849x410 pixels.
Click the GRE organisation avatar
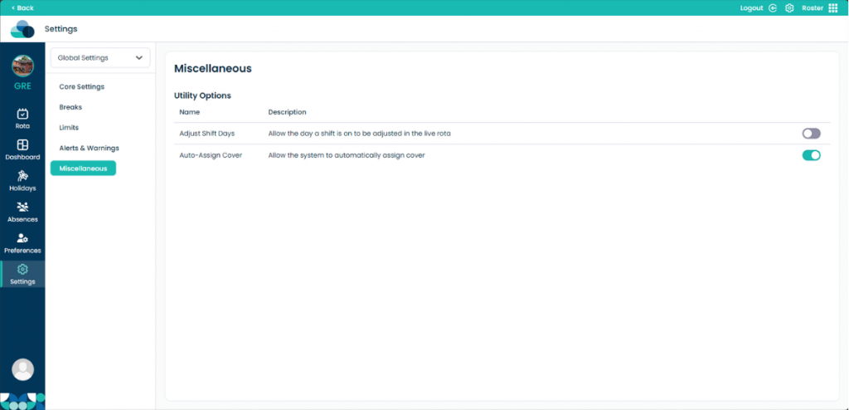point(22,66)
